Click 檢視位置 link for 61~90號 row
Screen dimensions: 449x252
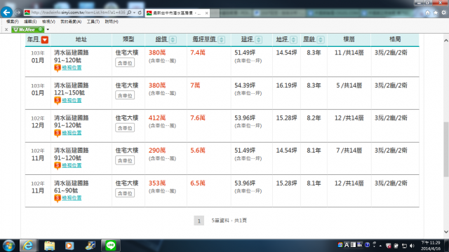(72, 198)
